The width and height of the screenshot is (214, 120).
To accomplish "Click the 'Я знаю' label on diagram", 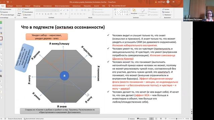I will pos(62,106).
